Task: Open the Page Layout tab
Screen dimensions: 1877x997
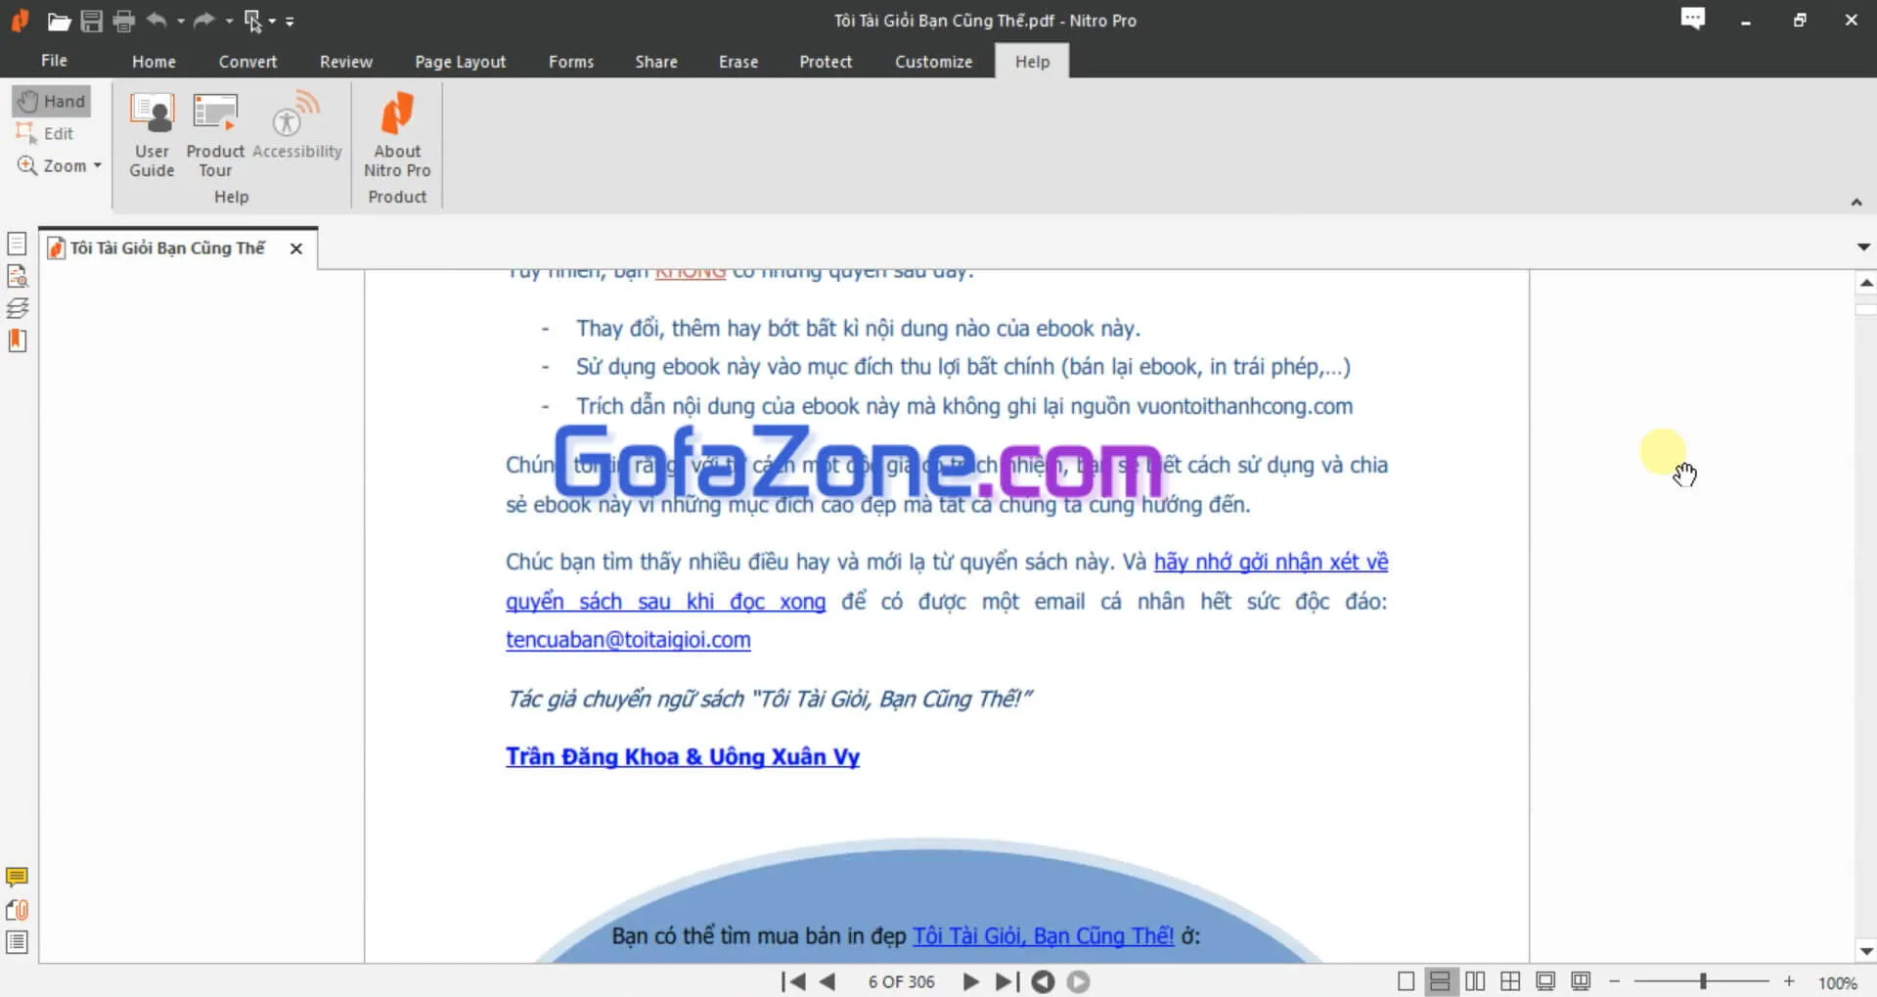Action: [460, 62]
